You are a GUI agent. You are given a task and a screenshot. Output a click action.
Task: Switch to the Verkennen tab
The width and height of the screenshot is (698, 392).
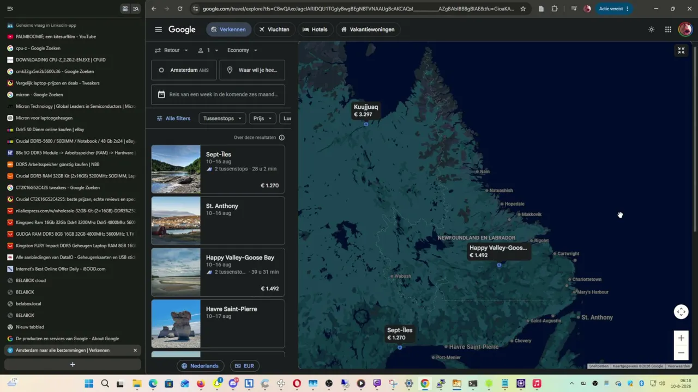point(228,29)
